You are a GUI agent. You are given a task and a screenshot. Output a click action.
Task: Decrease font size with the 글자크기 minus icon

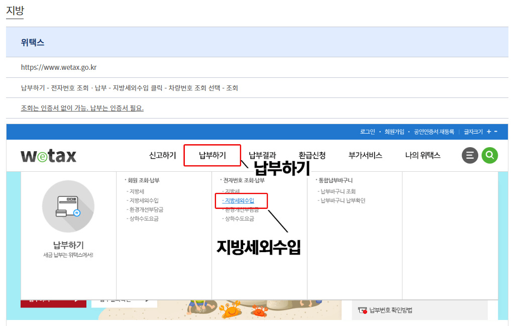[x=495, y=132]
